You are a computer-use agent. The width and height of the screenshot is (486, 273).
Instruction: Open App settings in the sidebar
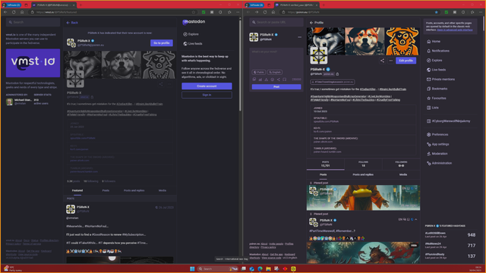[437, 144]
